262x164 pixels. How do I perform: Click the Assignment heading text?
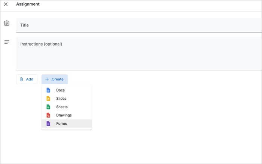[28, 4]
